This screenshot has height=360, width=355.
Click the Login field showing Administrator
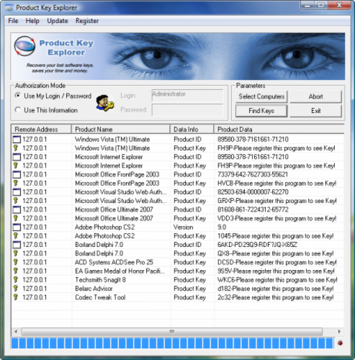(x=187, y=95)
